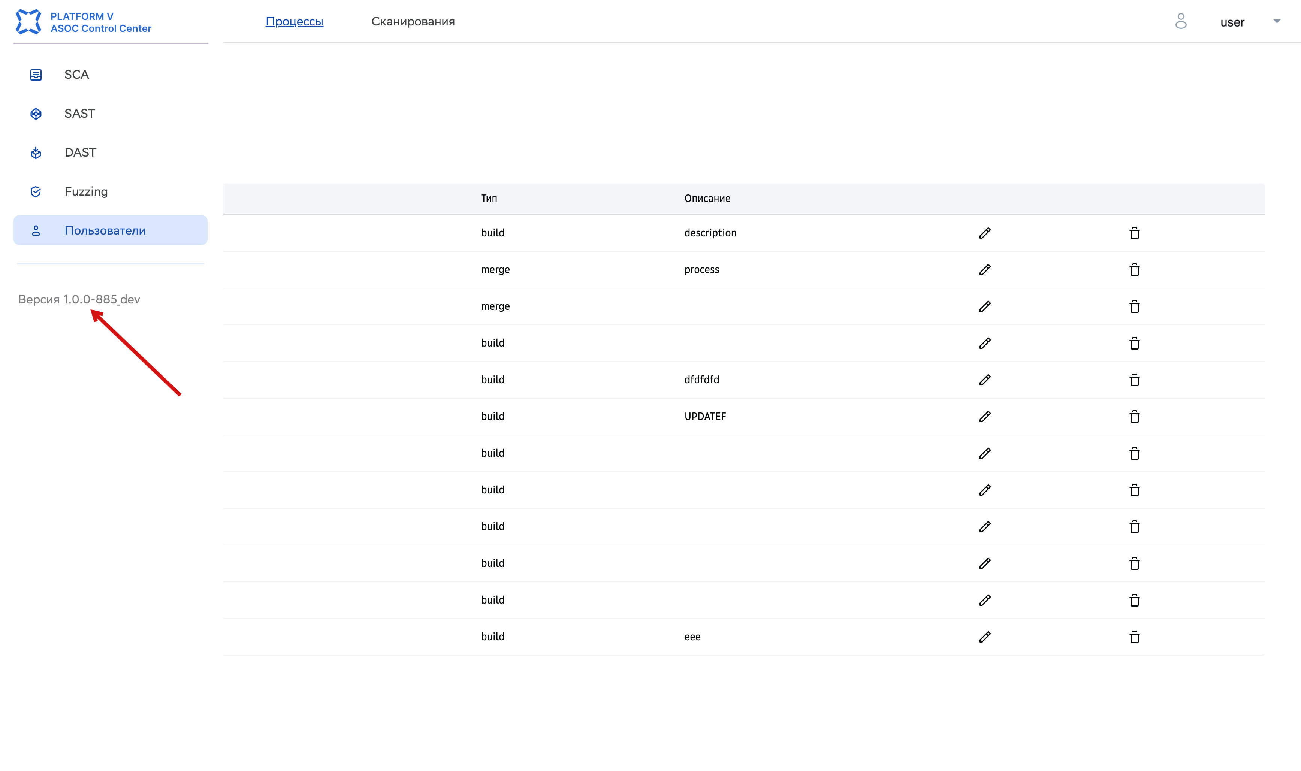The width and height of the screenshot is (1301, 771).
Task: Click the 'description' cell text
Action: click(710, 233)
